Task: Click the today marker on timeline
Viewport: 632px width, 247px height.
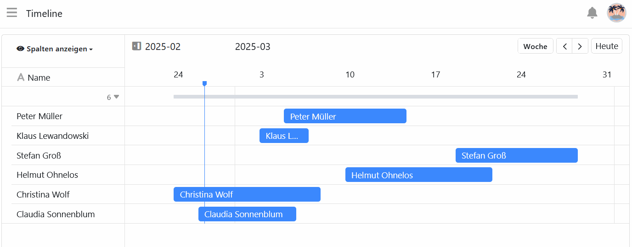Action: (x=204, y=83)
